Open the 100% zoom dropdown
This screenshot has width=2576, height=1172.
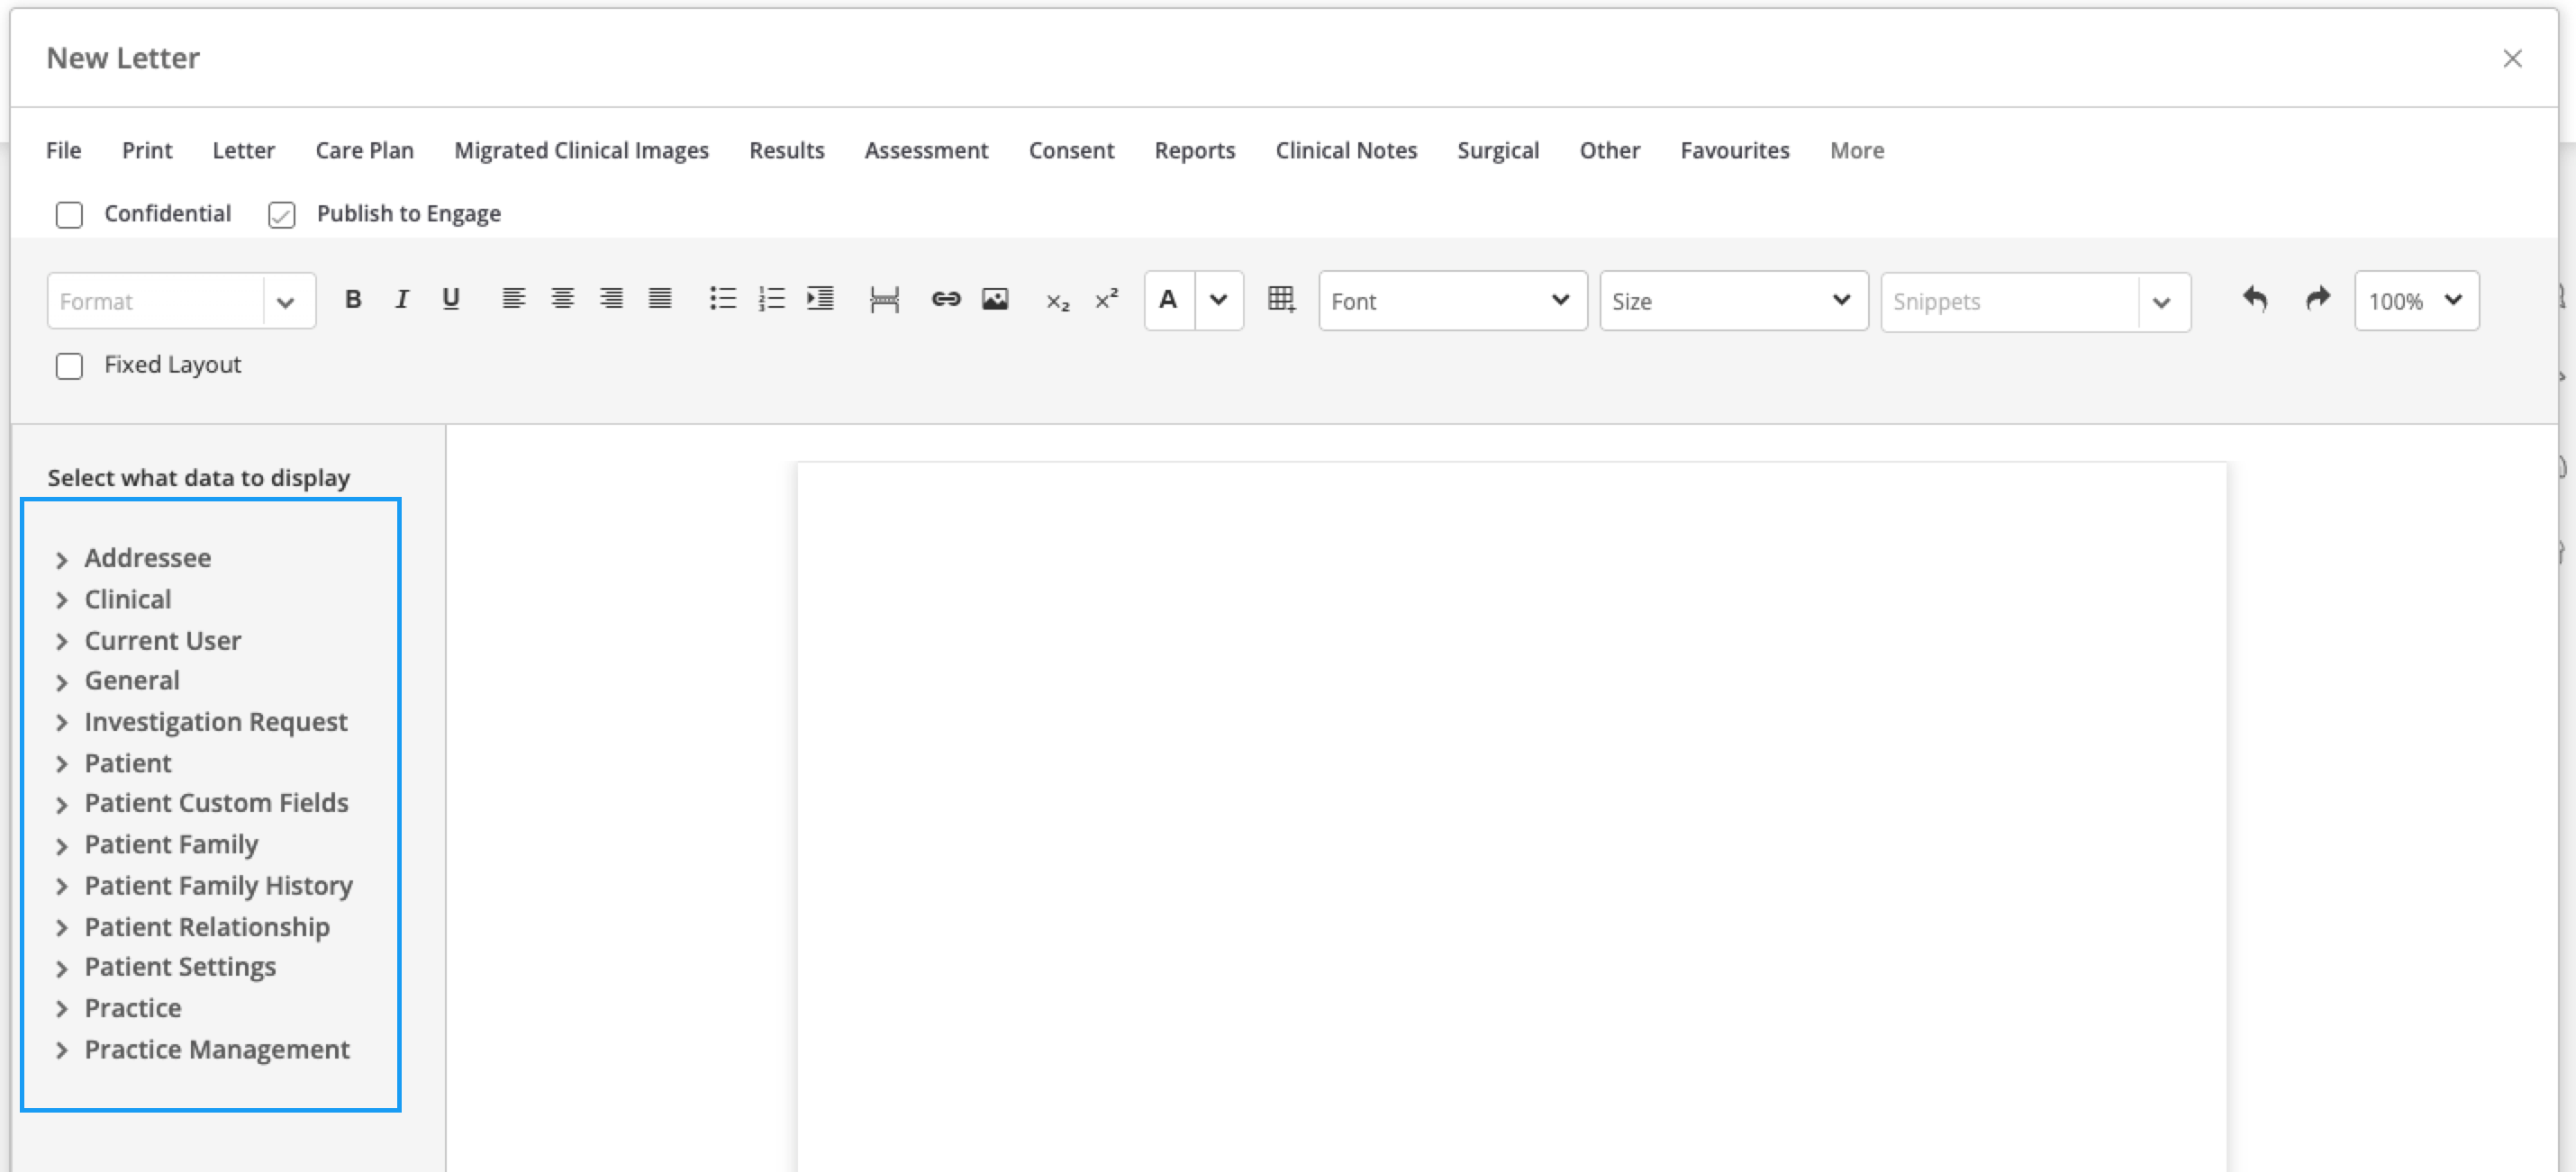(2416, 301)
